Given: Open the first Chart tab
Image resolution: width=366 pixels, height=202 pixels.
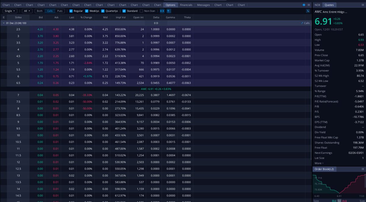Looking at the screenshot, I should coord(6,5).
